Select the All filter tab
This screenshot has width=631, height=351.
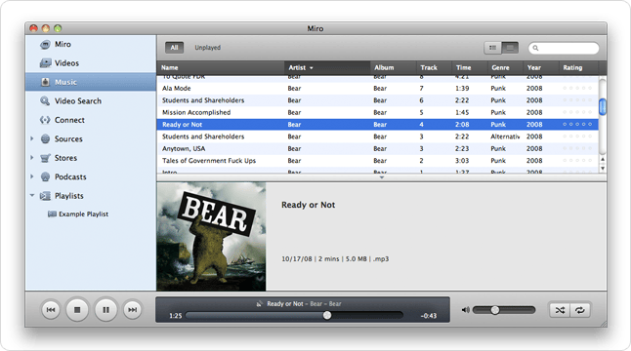174,48
